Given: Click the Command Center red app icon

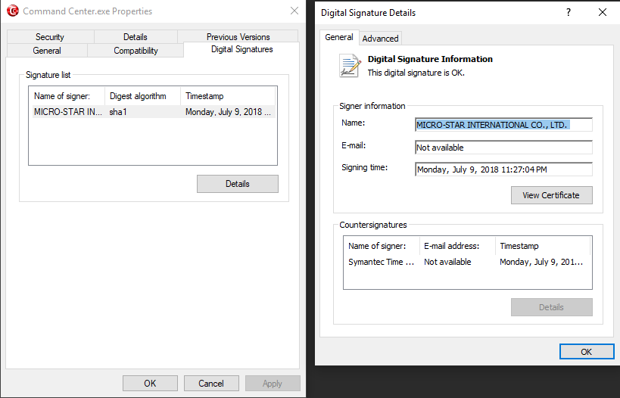Looking at the screenshot, I should pyautogui.click(x=13, y=11).
